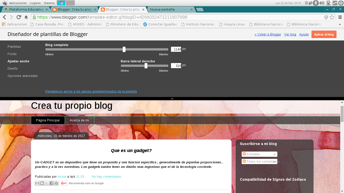344x193 pixels.
Task: Click the Blog completo width value field
Action: tap(176, 49)
